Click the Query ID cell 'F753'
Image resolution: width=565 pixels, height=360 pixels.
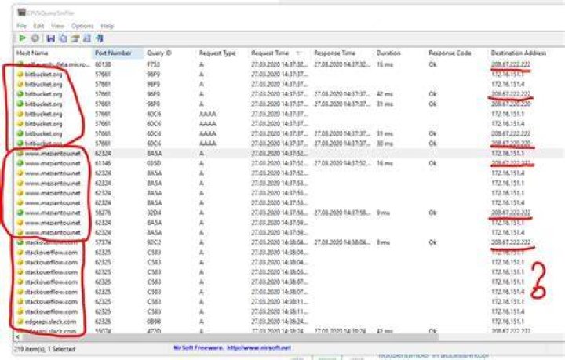coord(154,64)
